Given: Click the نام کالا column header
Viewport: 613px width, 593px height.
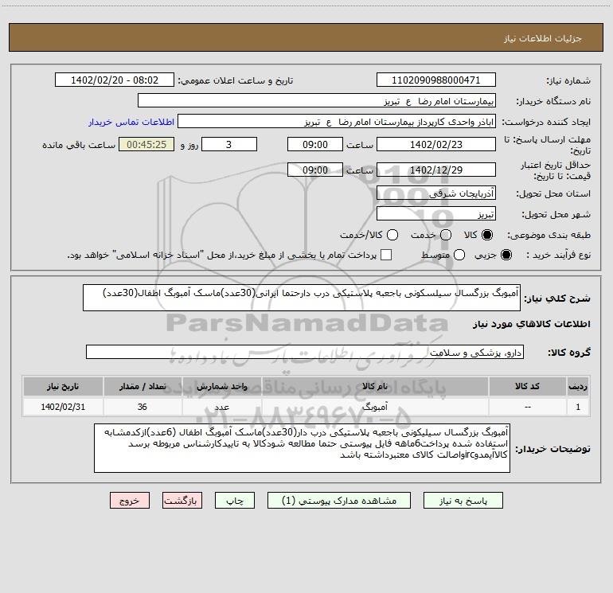Looking at the screenshot, I should [x=374, y=386].
